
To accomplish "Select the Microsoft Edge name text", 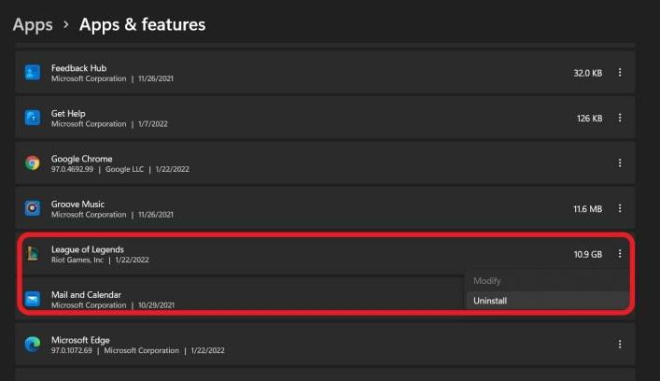I will click(80, 340).
